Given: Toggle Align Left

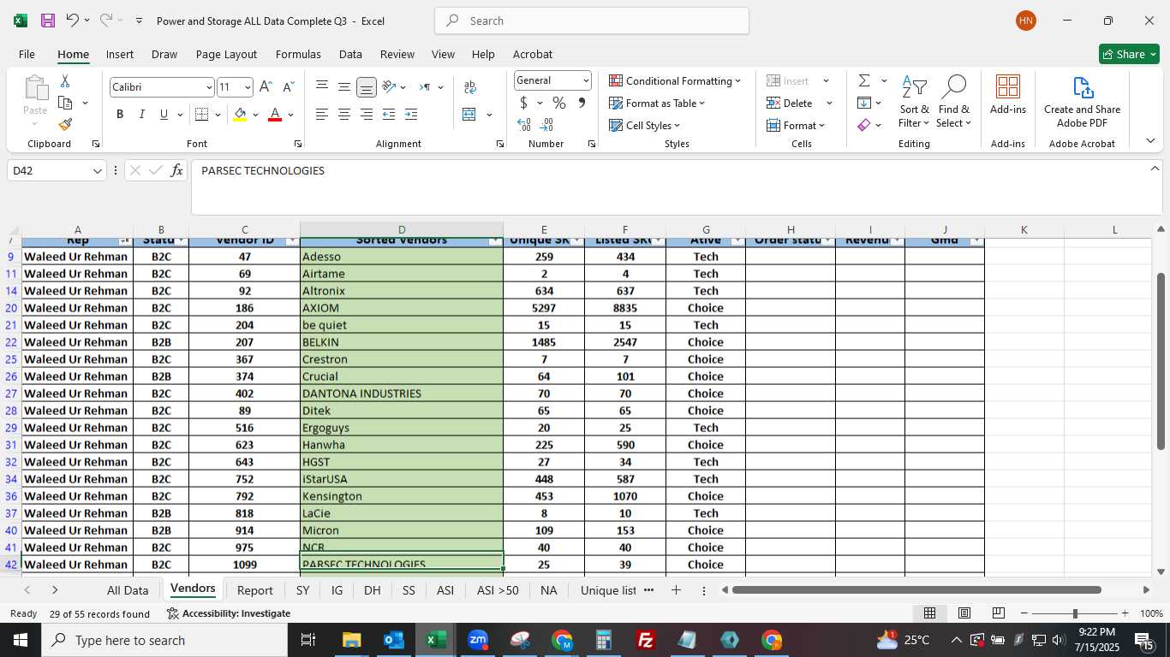Looking at the screenshot, I should [x=321, y=114].
